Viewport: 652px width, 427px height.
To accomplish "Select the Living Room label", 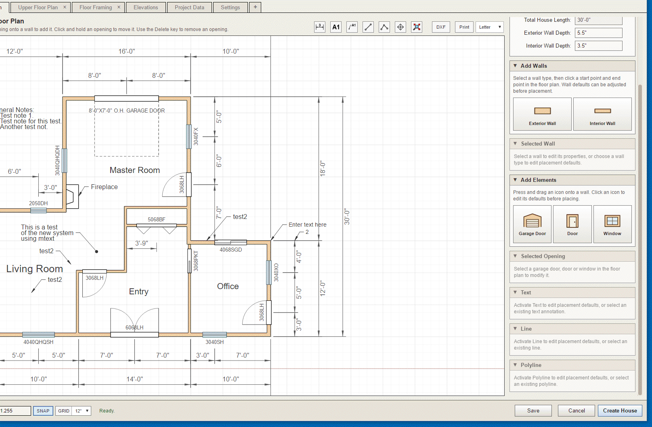I will [35, 269].
